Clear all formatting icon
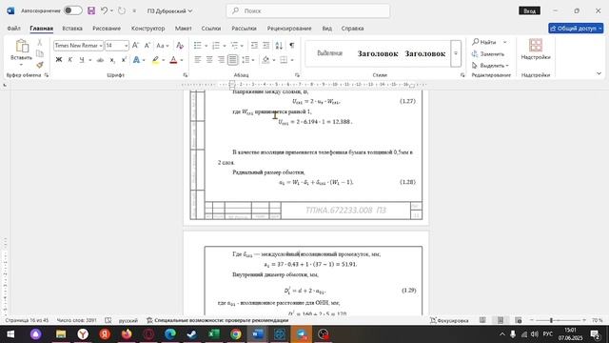The width and height of the screenshot is (609, 343). tap(180, 46)
